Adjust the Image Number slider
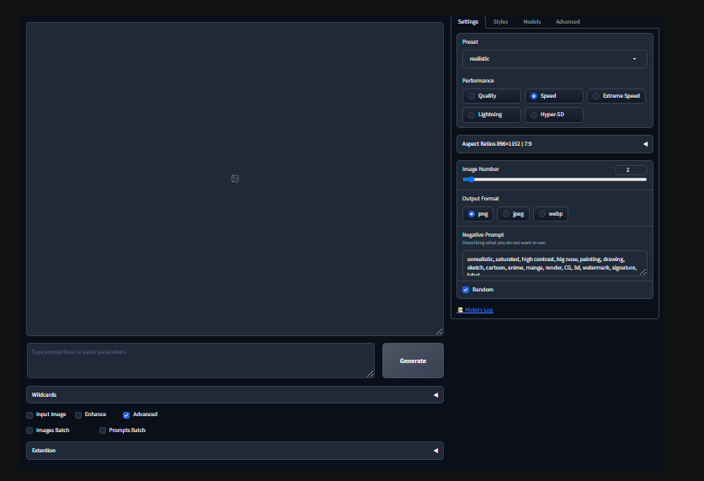The width and height of the screenshot is (704, 481). 554,179
